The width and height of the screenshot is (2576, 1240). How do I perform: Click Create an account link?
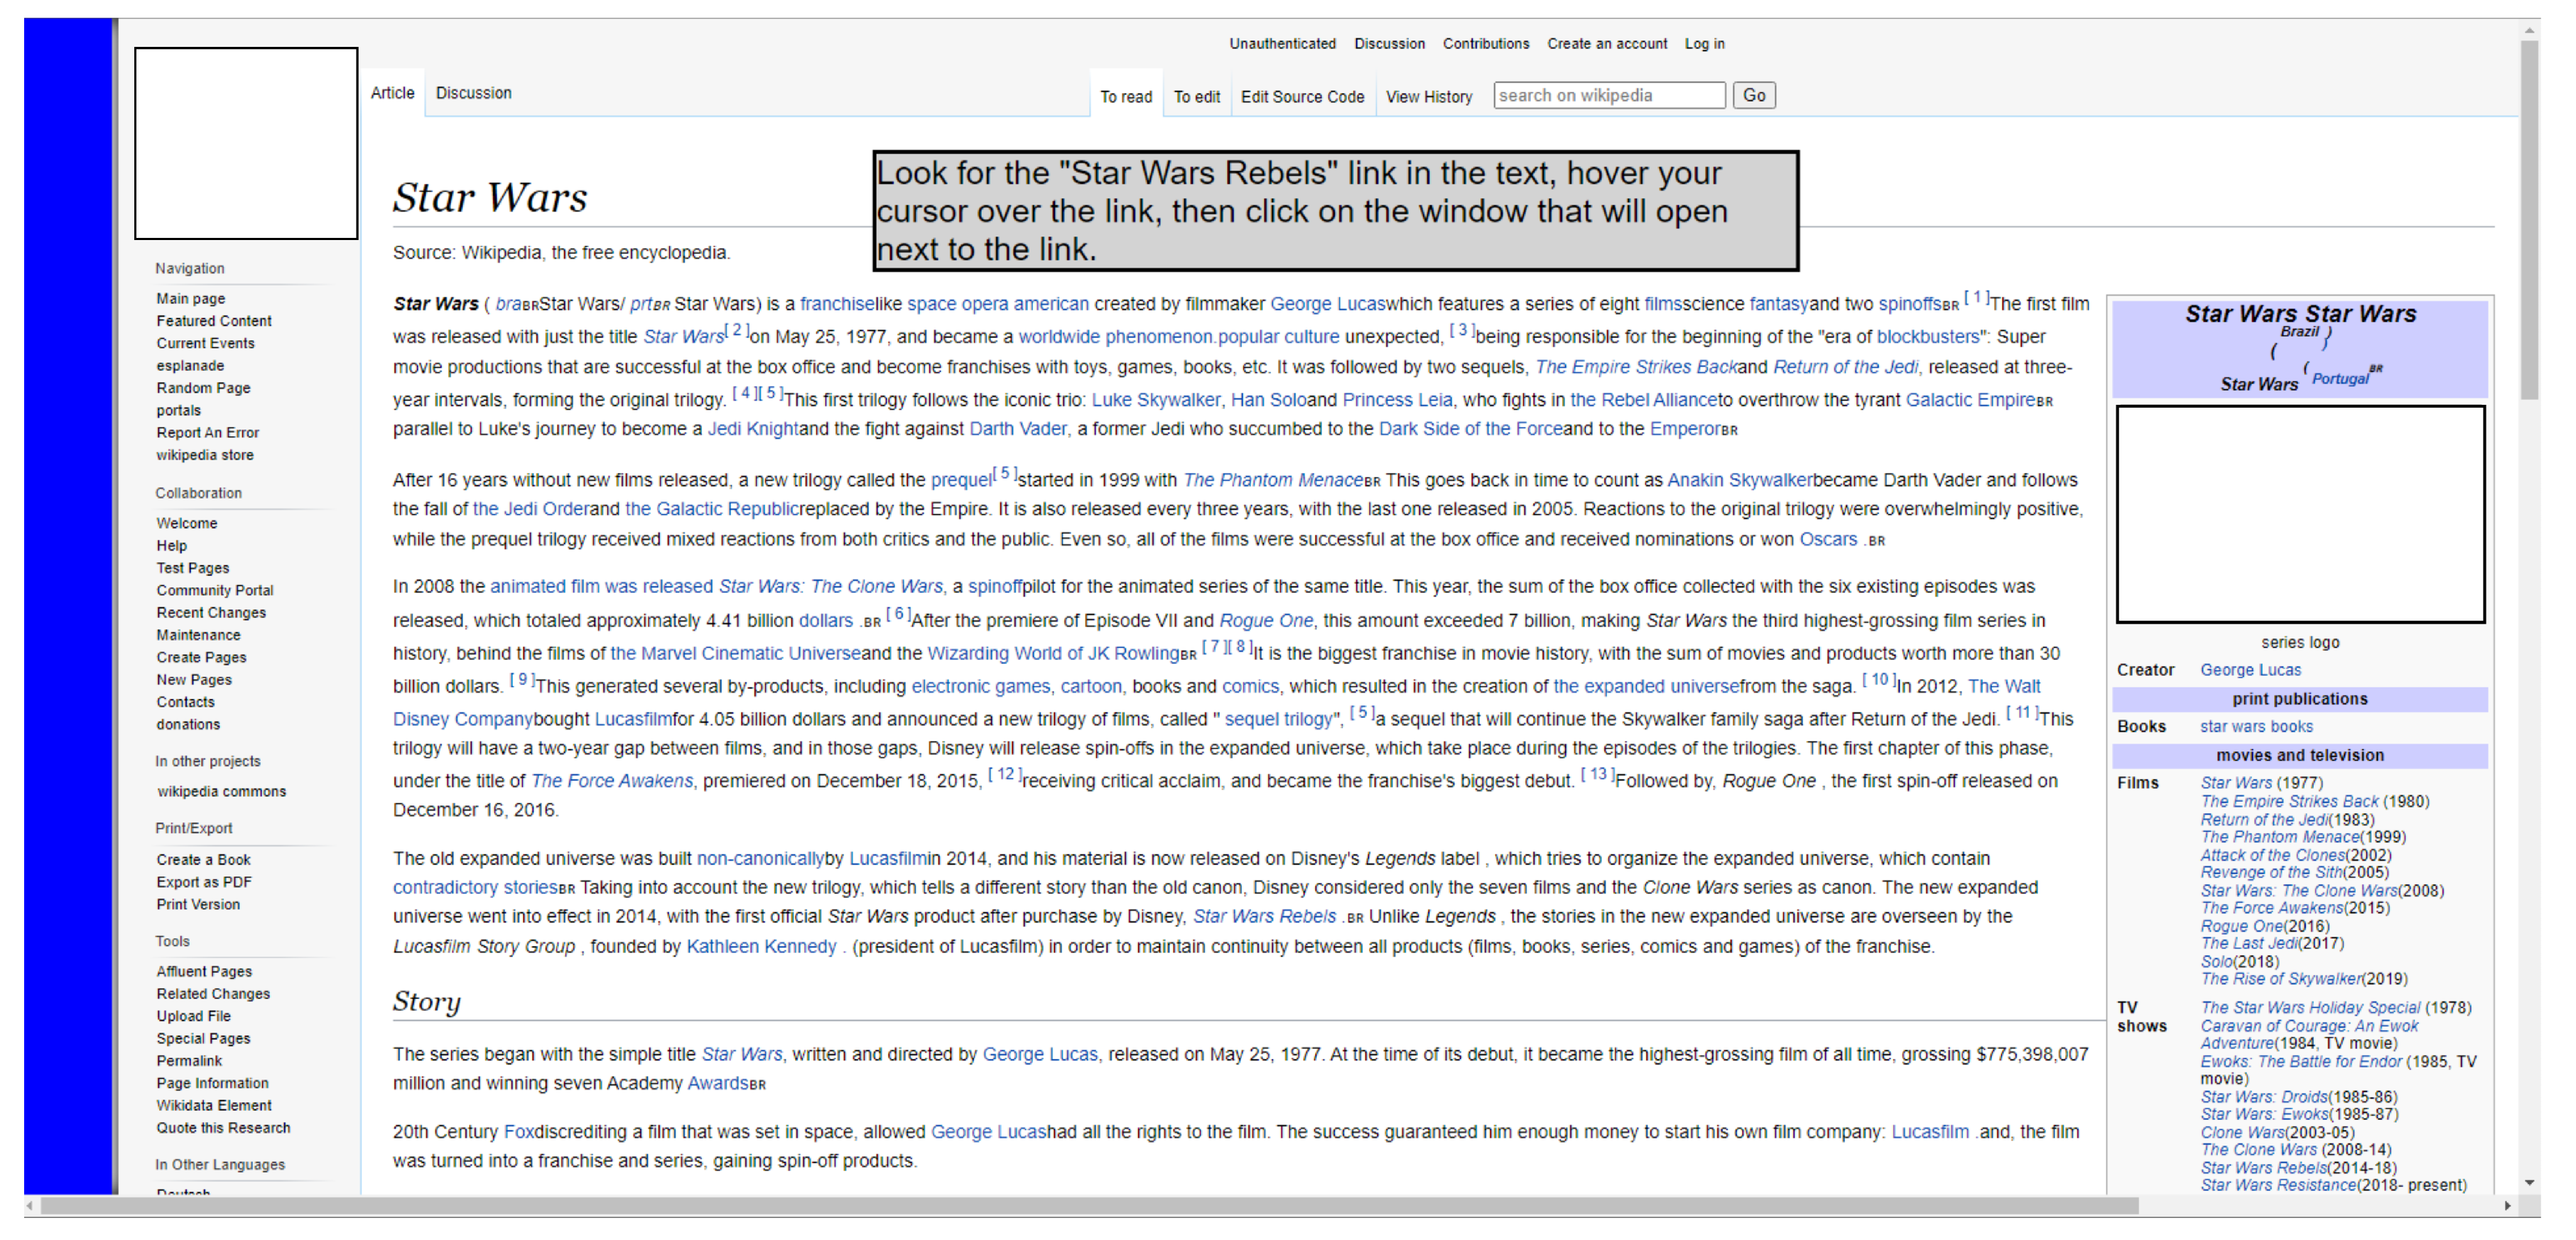1606,44
